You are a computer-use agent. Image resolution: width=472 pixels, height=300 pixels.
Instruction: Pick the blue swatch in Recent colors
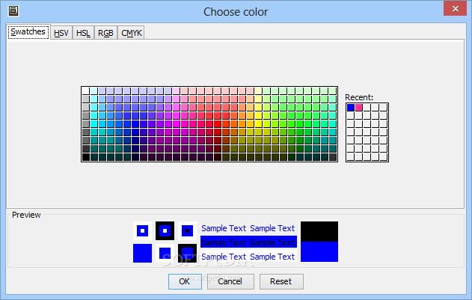[350, 108]
